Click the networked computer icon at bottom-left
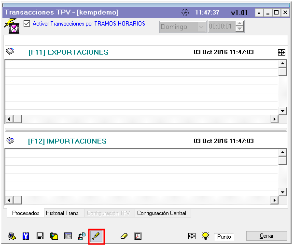This screenshot has height=246, width=293. (12, 236)
